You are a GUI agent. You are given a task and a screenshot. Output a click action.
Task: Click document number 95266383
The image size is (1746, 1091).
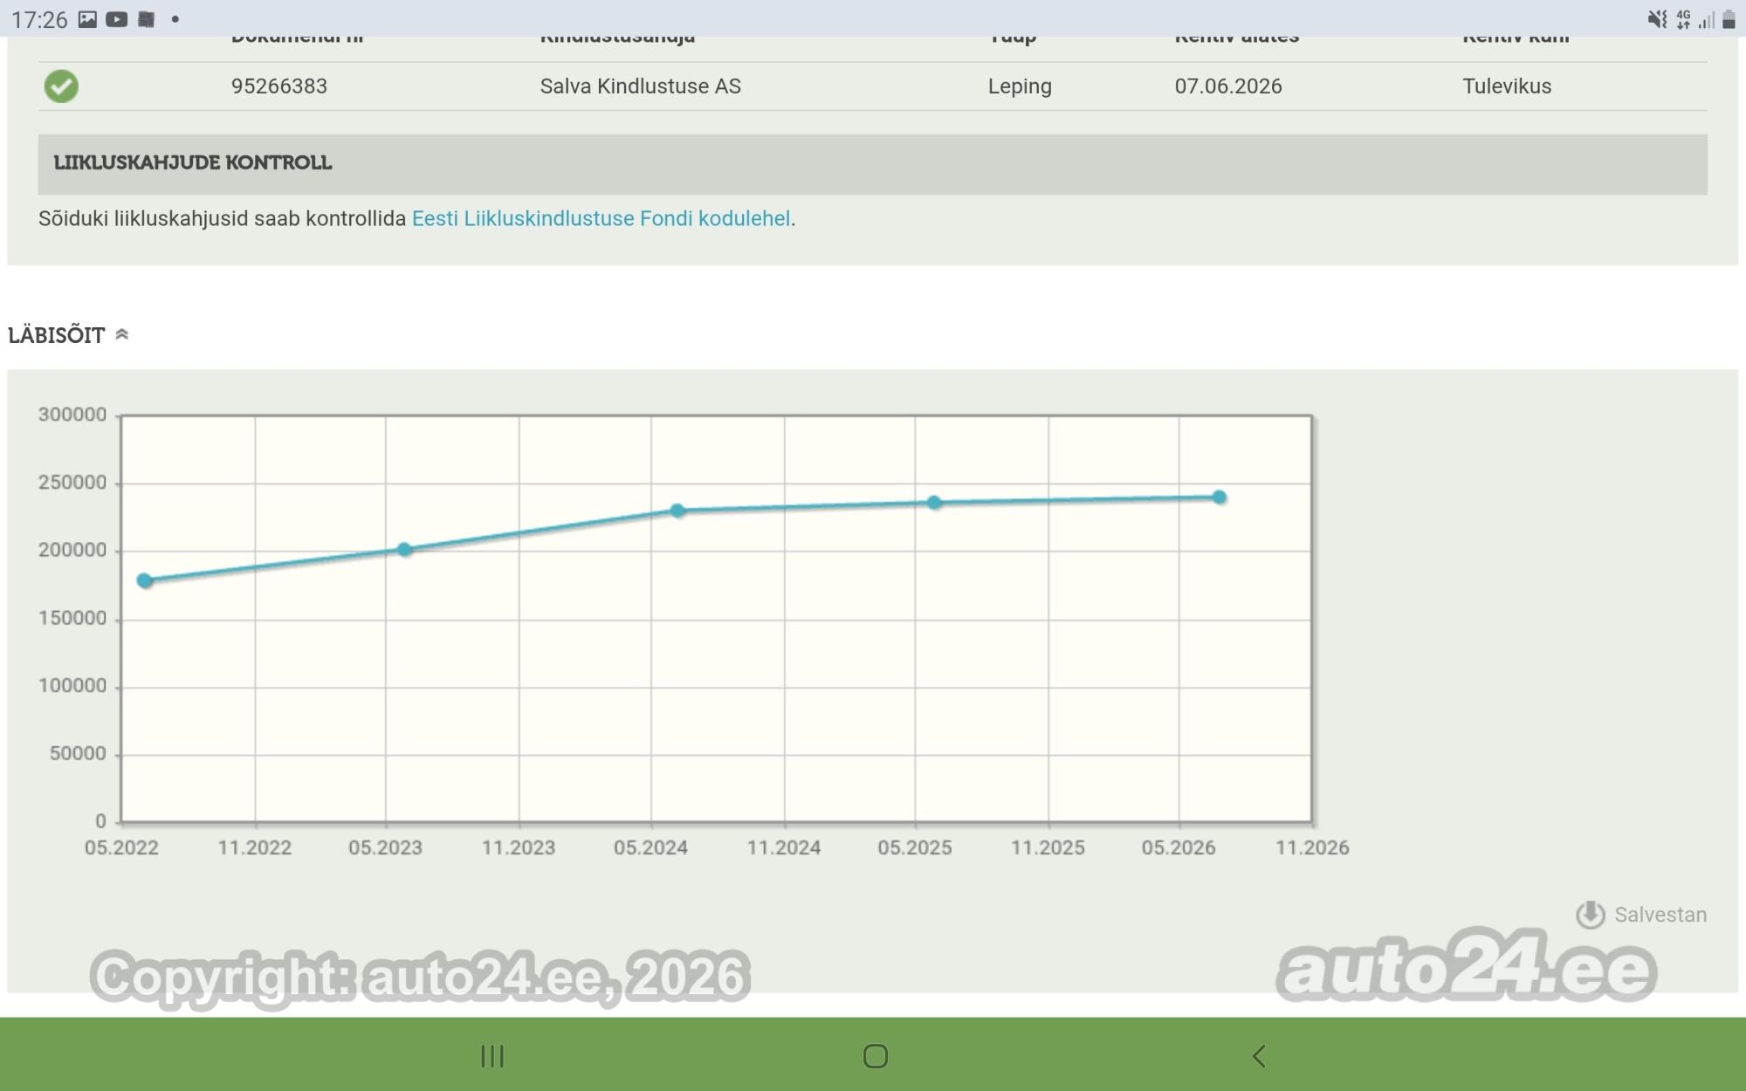[x=279, y=86]
